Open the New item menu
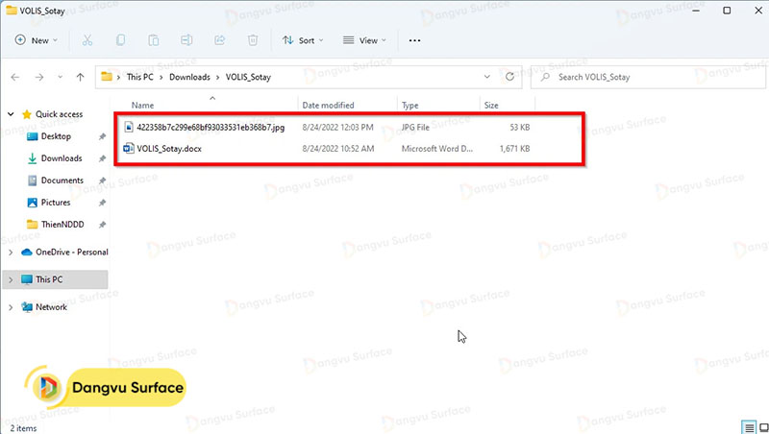This screenshot has height=434, width=769. tap(37, 40)
